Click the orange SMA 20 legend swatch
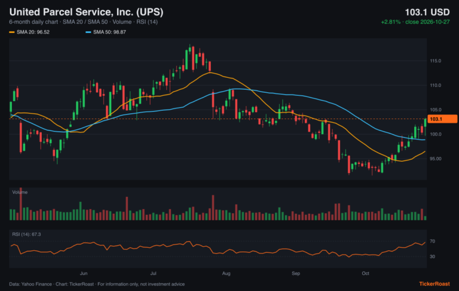This screenshot has width=459, height=291. [12, 32]
